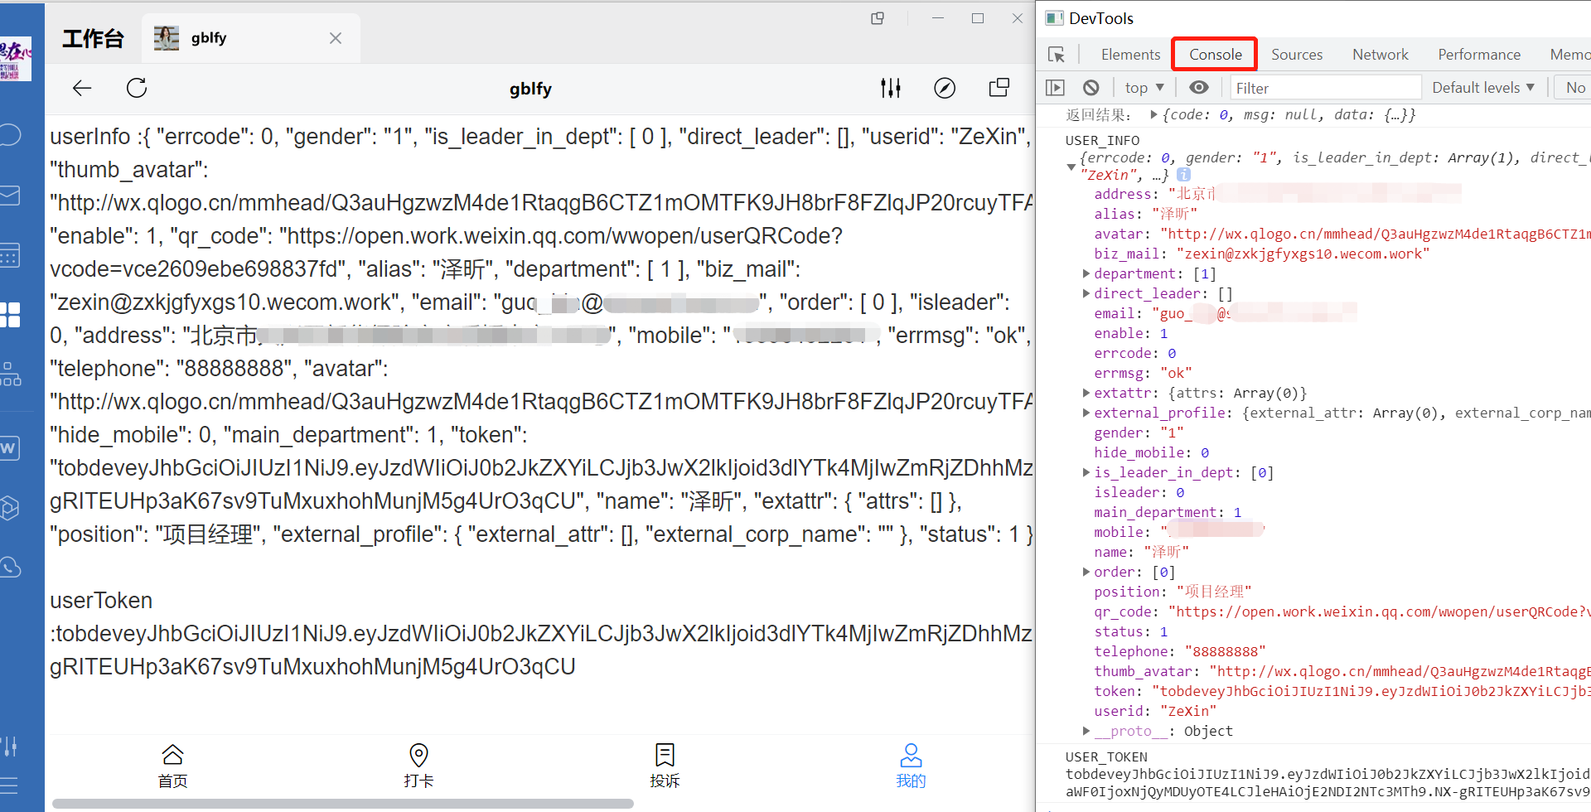This screenshot has width=1591, height=812.
Task: Open 我的 profile tab
Action: point(911,766)
